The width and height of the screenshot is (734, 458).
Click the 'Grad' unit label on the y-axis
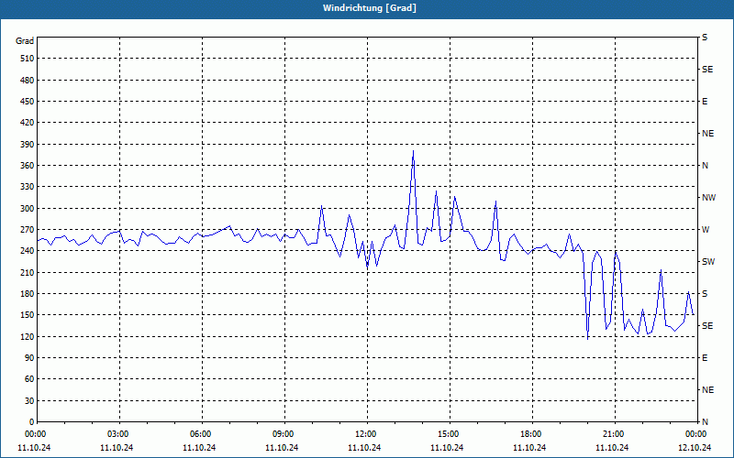(25, 41)
